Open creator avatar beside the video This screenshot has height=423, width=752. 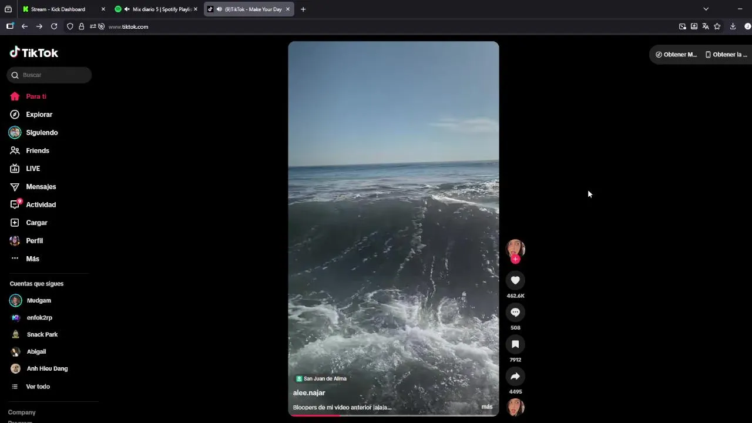click(x=515, y=248)
